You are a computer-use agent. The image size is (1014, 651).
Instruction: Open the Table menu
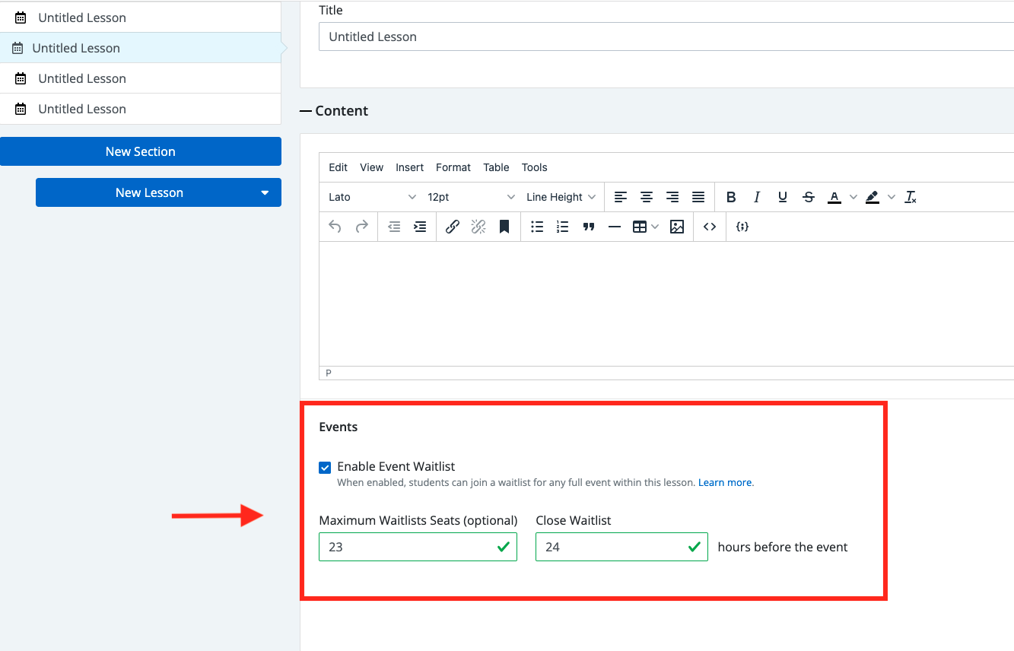pos(497,167)
